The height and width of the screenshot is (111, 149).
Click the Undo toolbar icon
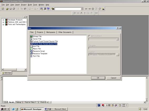point(30,9)
